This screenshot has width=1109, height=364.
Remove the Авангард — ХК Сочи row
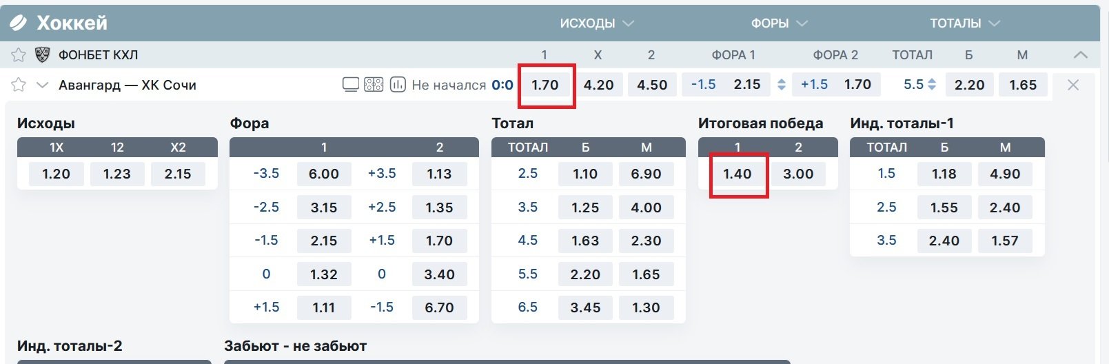[x=1073, y=85]
